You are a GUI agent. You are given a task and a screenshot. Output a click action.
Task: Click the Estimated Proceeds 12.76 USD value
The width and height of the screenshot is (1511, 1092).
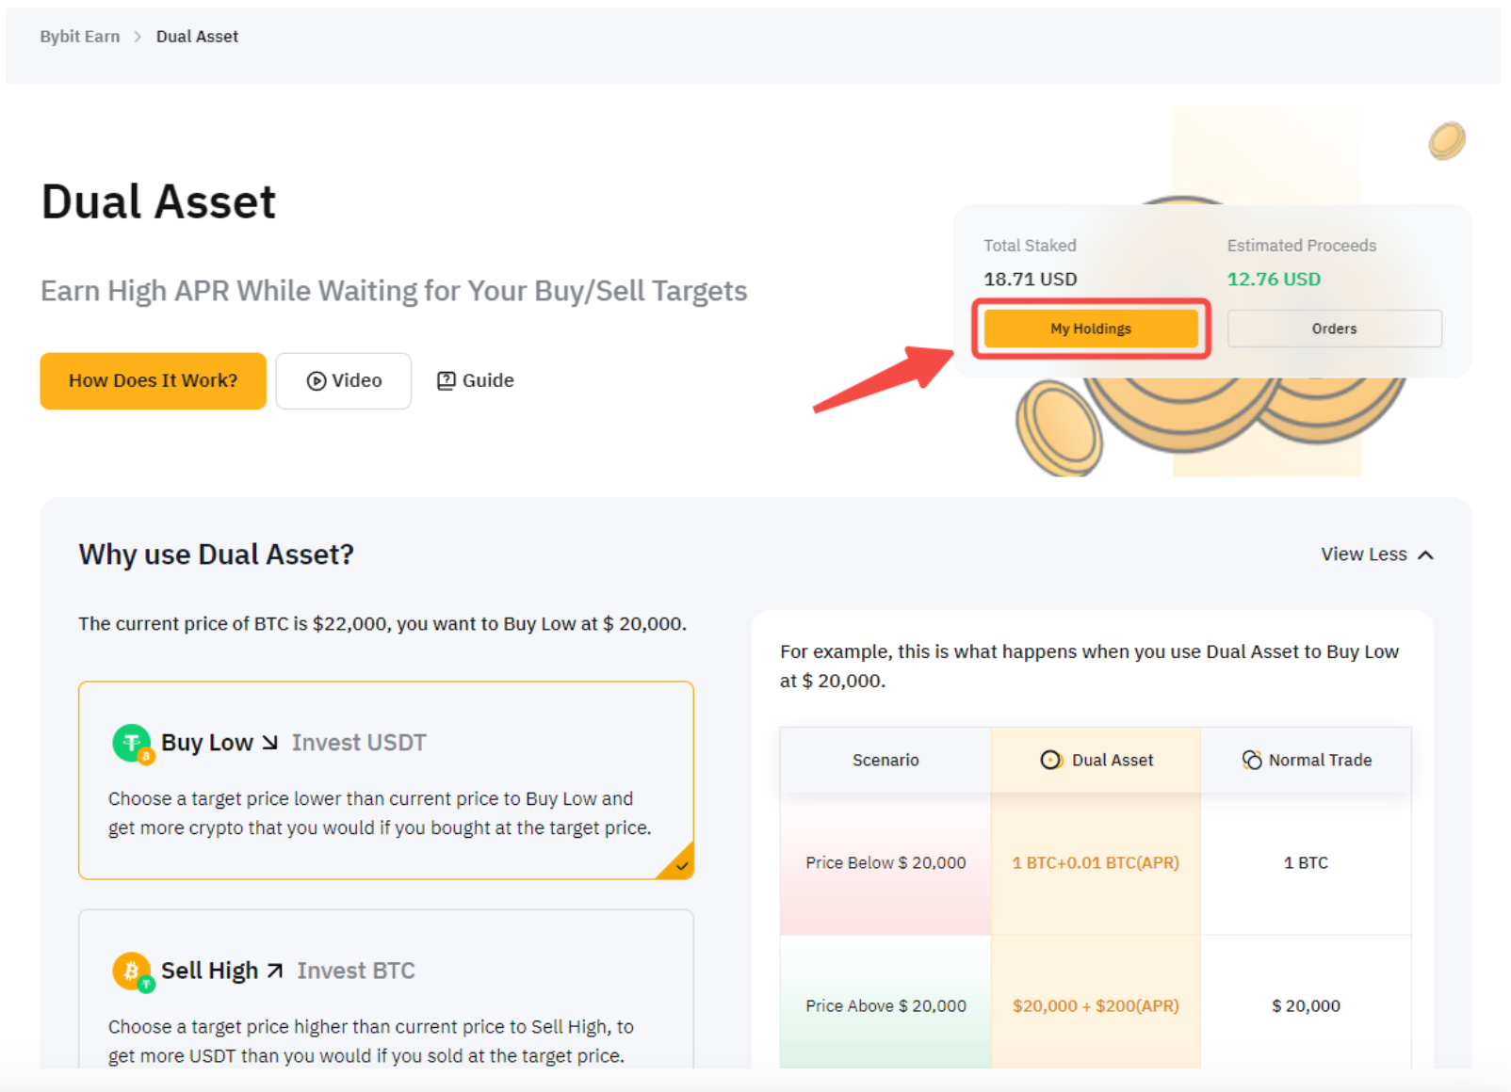(x=1274, y=280)
